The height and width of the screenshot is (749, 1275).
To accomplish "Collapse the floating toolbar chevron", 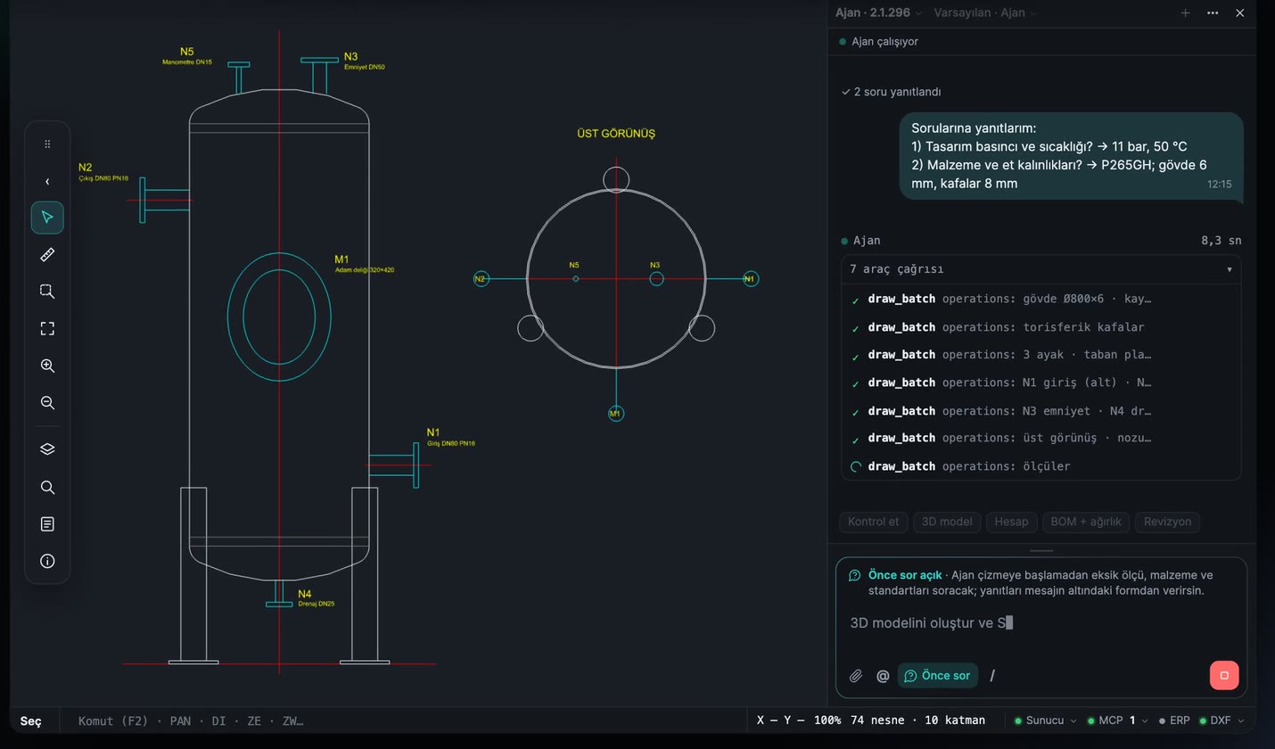I will coord(47,182).
